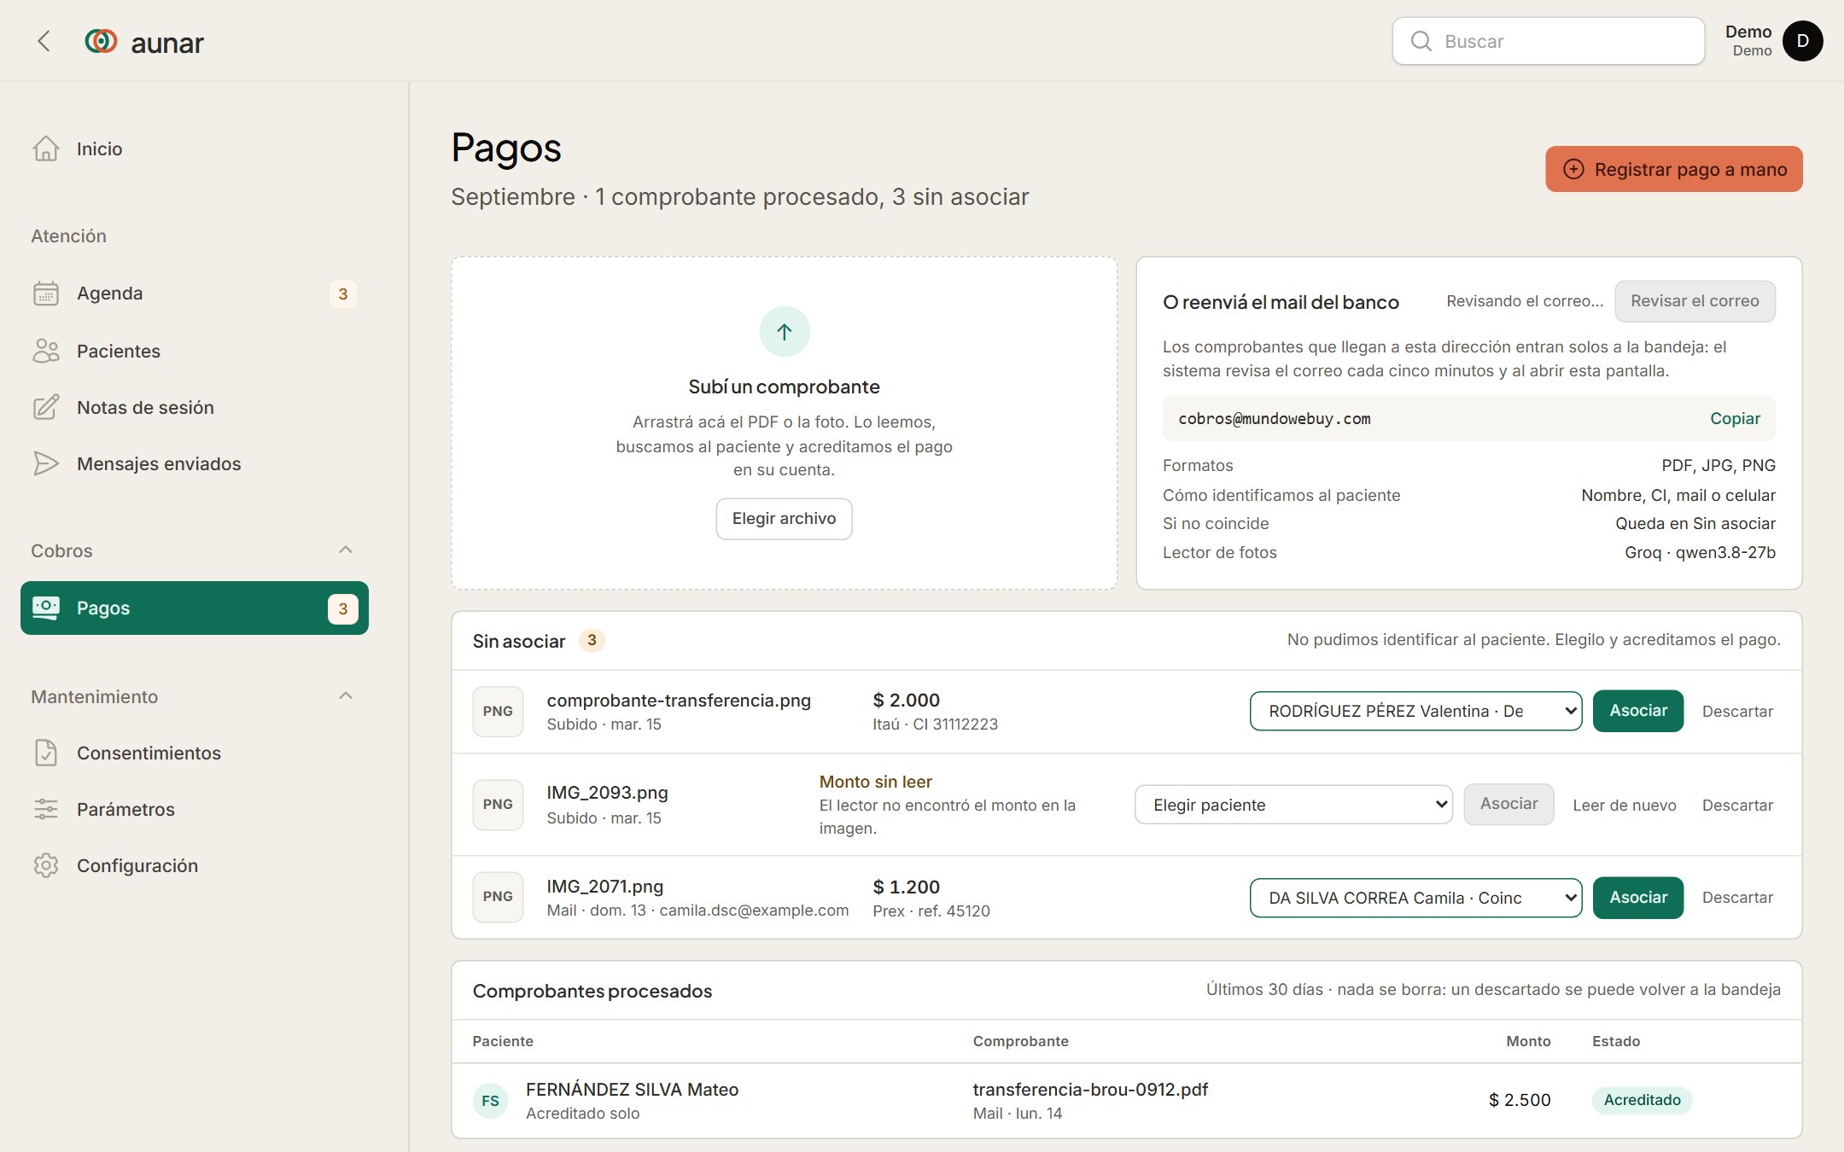Click the Configuración gear icon
The height and width of the screenshot is (1152, 1844).
[46, 865]
